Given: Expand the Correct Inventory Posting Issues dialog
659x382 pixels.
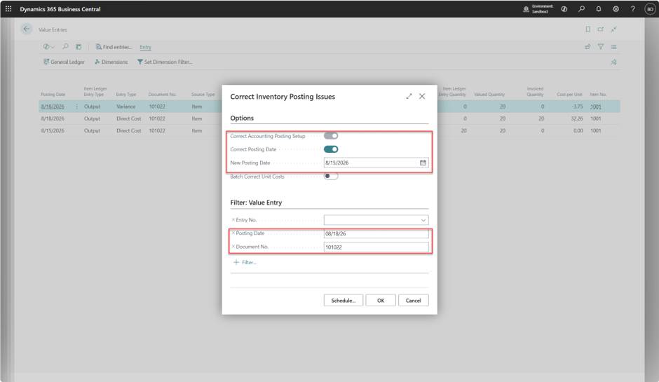Looking at the screenshot, I should [x=409, y=96].
